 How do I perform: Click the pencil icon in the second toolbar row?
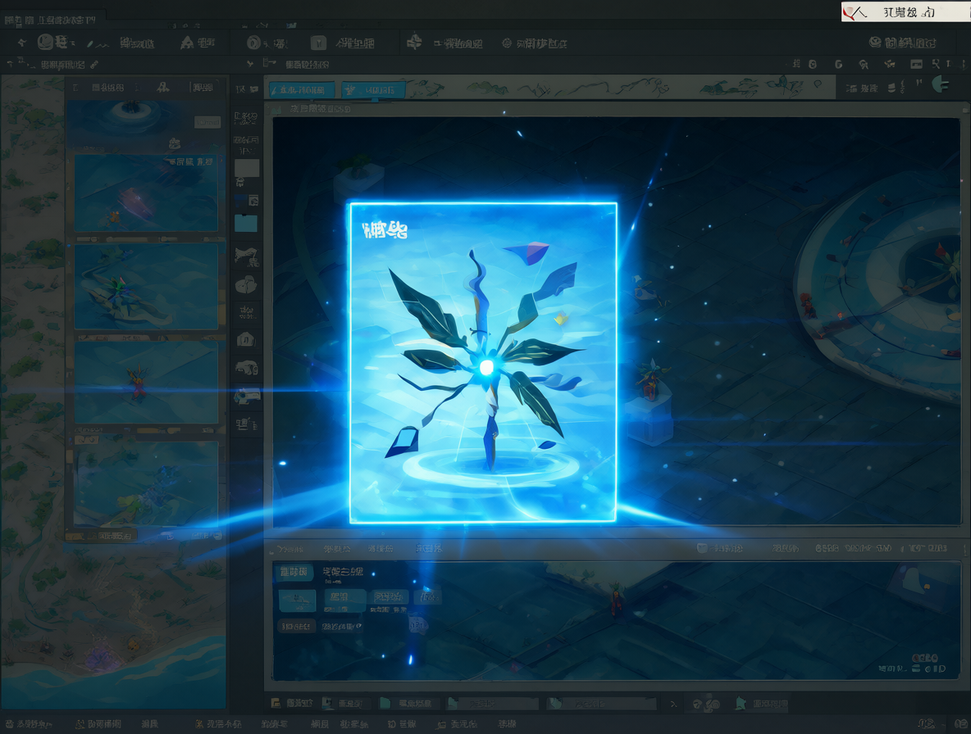[94, 65]
